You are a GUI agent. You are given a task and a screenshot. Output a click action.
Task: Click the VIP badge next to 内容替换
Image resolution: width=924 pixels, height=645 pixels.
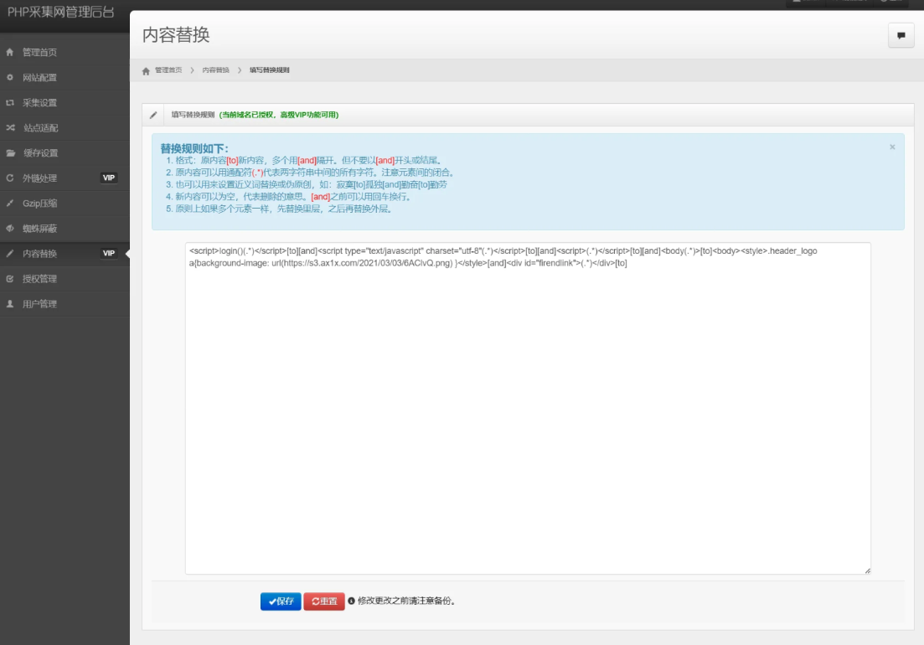pyautogui.click(x=110, y=252)
